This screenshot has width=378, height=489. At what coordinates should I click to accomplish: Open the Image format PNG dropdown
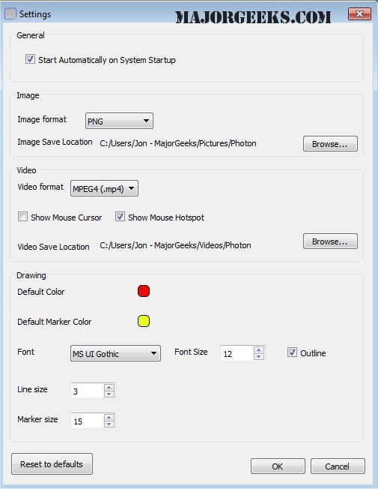tap(119, 121)
